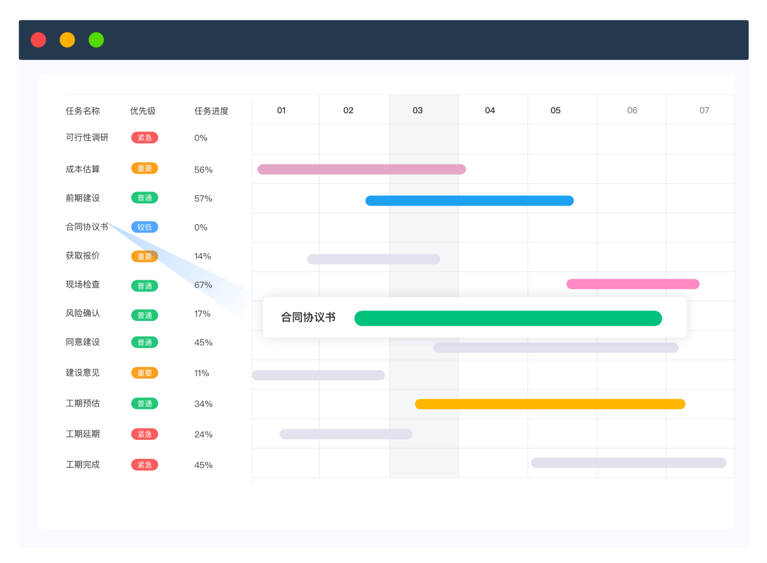Select the highlighted 03 date column header
The width and height of the screenshot is (767, 563).
click(x=418, y=110)
